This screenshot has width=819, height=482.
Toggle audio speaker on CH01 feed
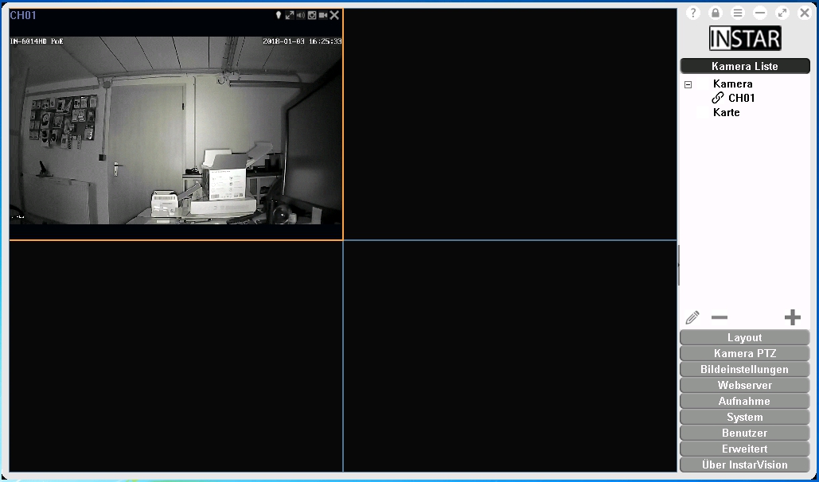coord(301,15)
